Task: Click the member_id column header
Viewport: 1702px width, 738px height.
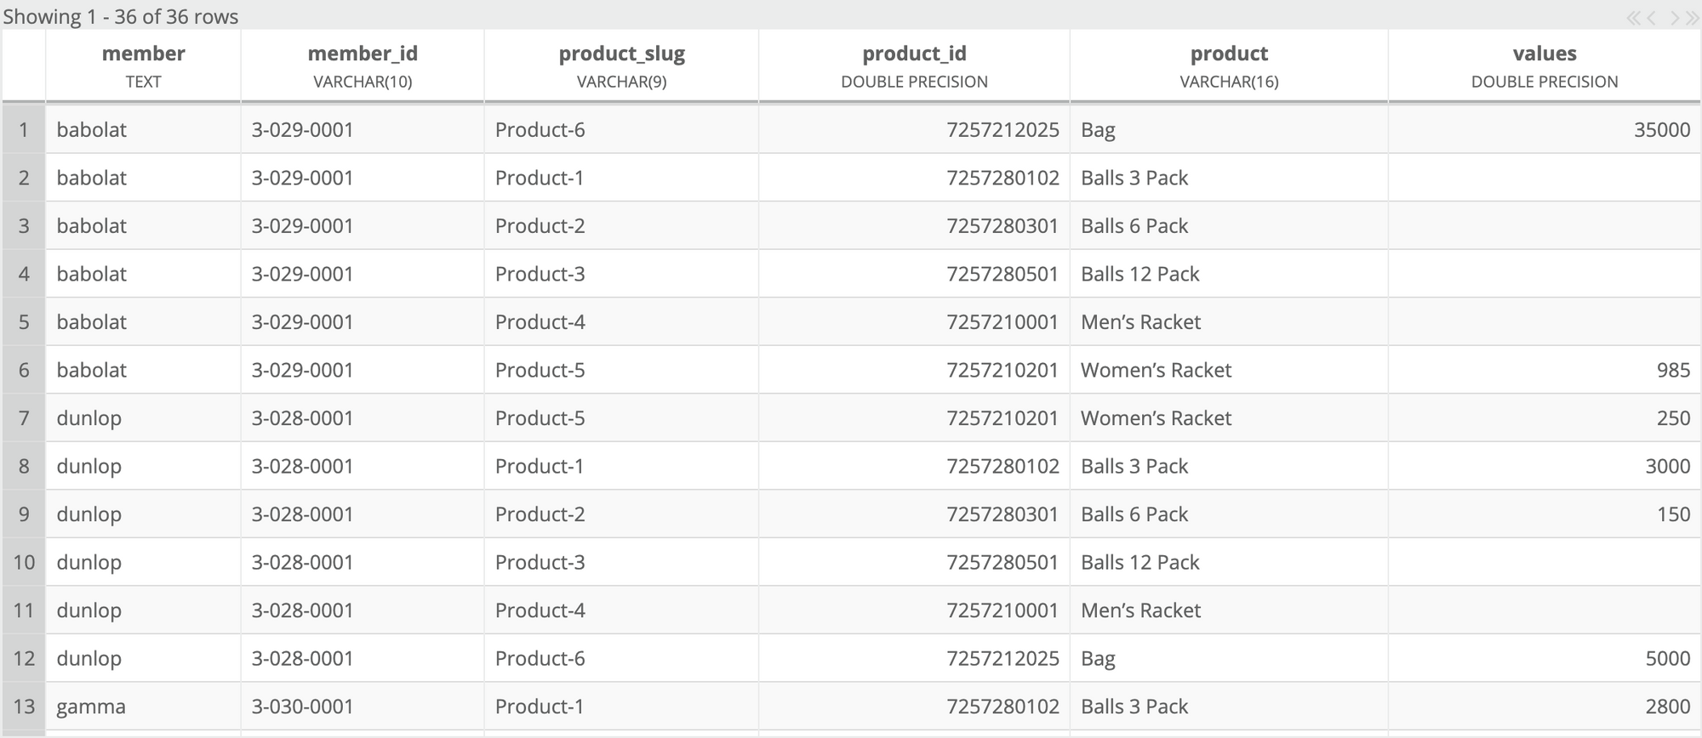Action: (x=363, y=66)
